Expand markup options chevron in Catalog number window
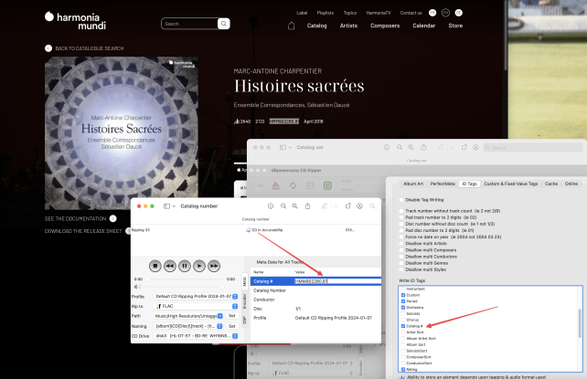The height and width of the screenshot is (379, 587). 336,206
